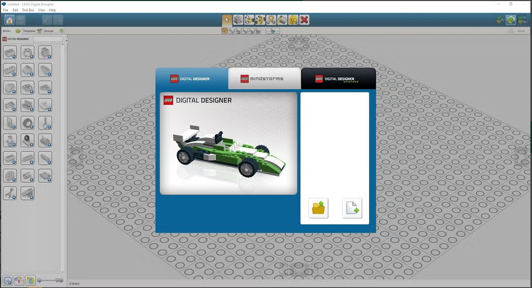The height and width of the screenshot is (288, 532).
Task: Open the Edit menu
Action: [x=15, y=10]
